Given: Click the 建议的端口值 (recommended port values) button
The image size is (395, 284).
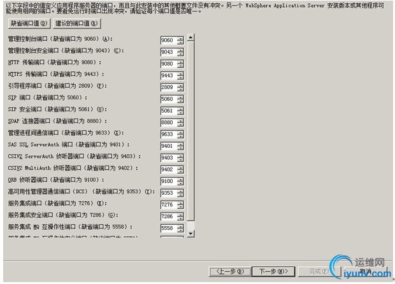Looking at the screenshot, I should pos(77,24).
